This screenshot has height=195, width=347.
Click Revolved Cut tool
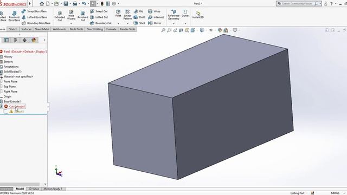83,16
